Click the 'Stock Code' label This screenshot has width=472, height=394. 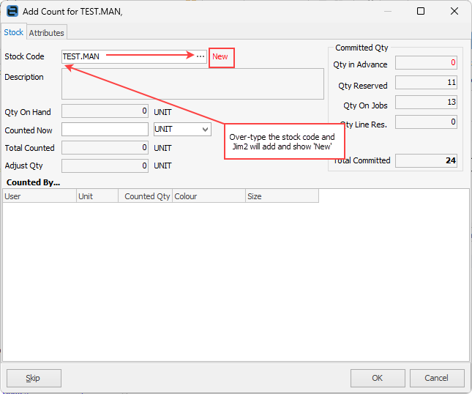click(24, 56)
